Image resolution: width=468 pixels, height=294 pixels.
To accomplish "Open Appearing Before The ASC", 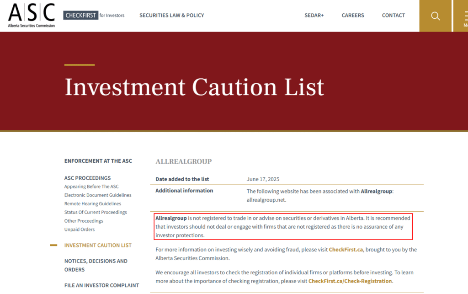I will (91, 187).
